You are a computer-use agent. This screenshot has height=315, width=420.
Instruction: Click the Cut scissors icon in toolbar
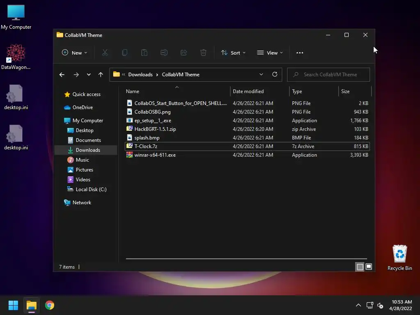click(105, 53)
